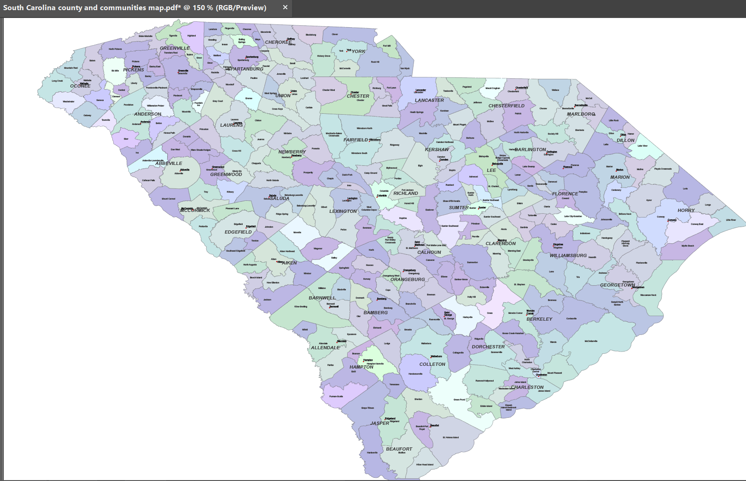746x481 pixels.
Task: Select the LEE county label
Action: 492,170
